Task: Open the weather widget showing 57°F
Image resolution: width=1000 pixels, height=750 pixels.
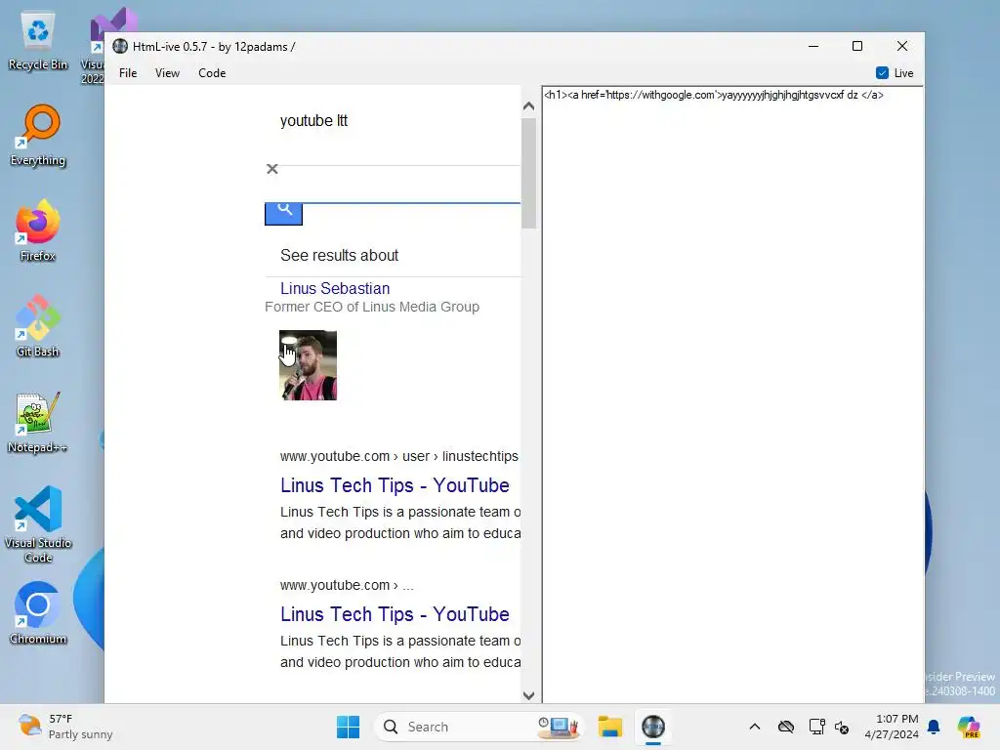Action: [65, 727]
